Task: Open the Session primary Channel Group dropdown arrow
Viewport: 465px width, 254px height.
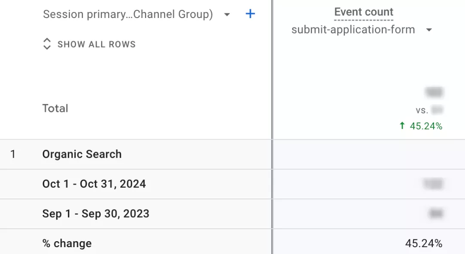Action: tap(227, 15)
